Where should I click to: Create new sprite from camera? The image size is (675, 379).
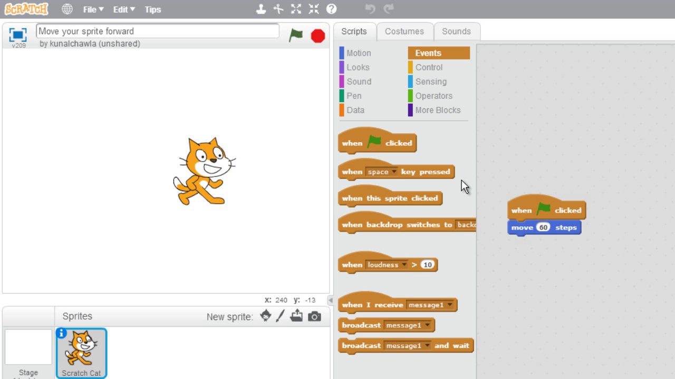click(x=314, y=316)
